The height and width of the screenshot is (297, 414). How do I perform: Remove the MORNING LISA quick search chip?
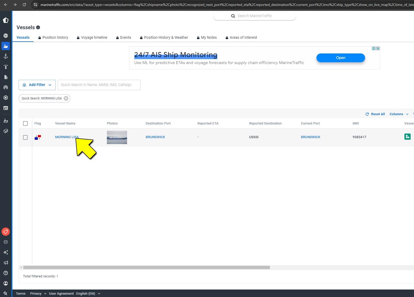pyautogui.click(x=66, y=98)
